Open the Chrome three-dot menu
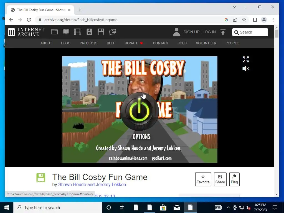284x213 pixels. (273, 20)
